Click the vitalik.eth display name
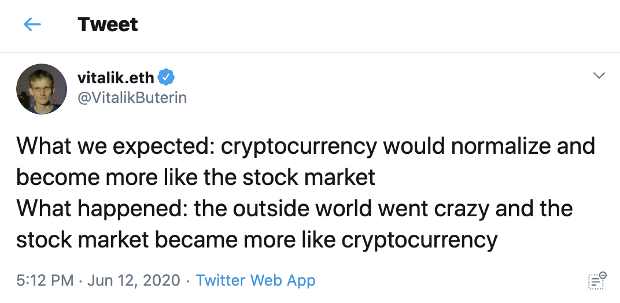Image resolution: width=620 pixels, height=303 pixels. pyautogui.click(x=116, y=77)
